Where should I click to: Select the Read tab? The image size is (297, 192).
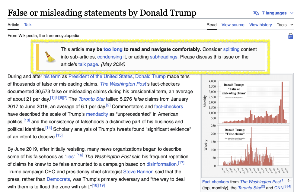(x=212, y=25)
